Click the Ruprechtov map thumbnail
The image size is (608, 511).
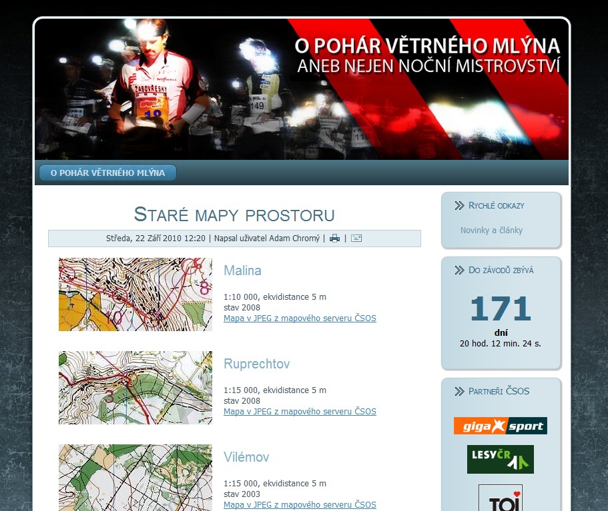135,388
